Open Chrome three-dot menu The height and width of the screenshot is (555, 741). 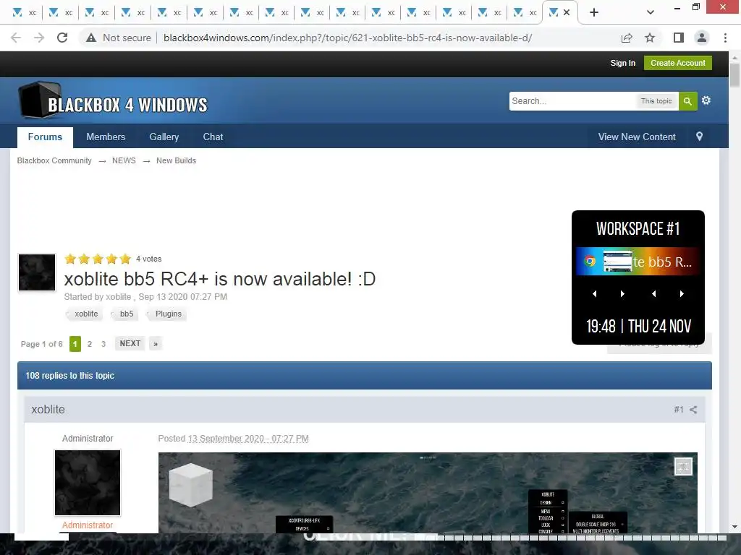pyautogui.click(x=725, y=38)
